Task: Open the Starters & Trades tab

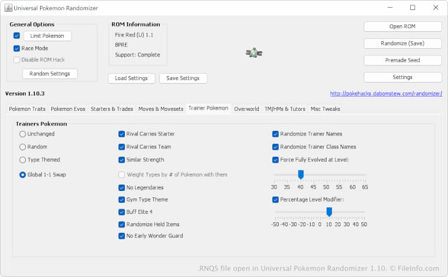Action: pos(112,109)
